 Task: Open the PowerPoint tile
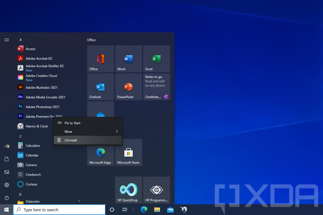coord(129,87)
